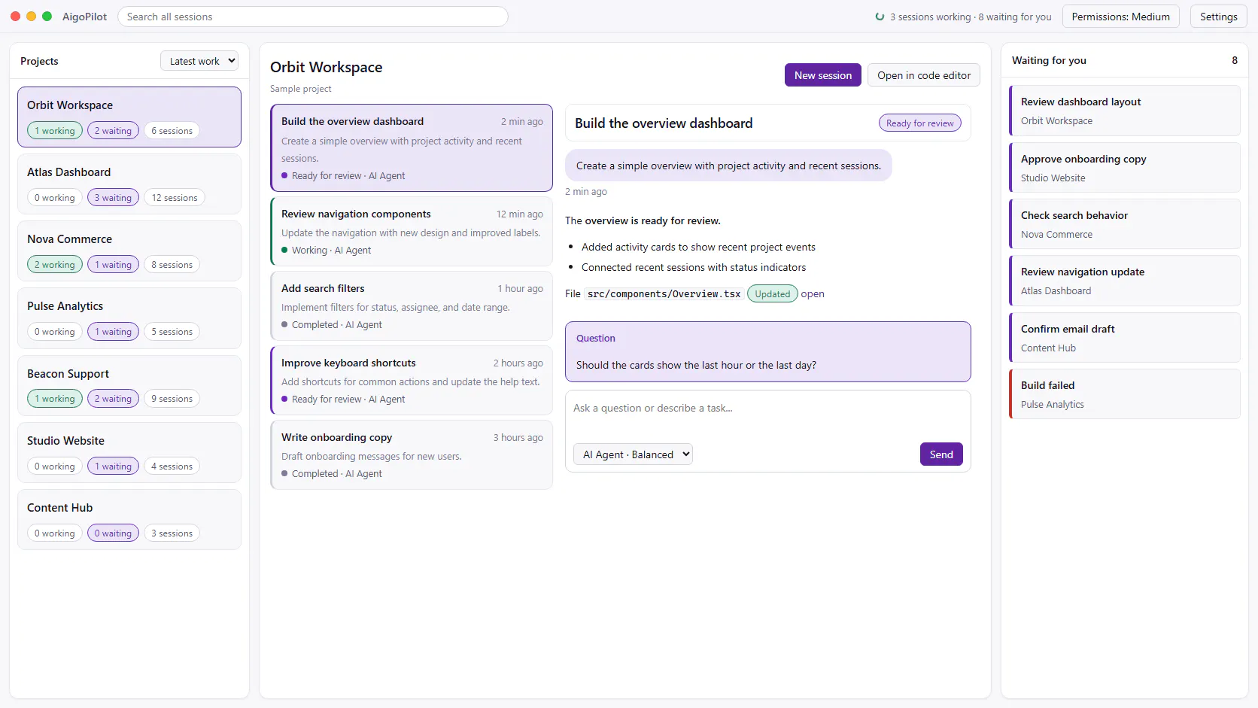1258x708 pixels.
Task: Click the 0 waiting badge under Content Hub
Action: [113, 533]
